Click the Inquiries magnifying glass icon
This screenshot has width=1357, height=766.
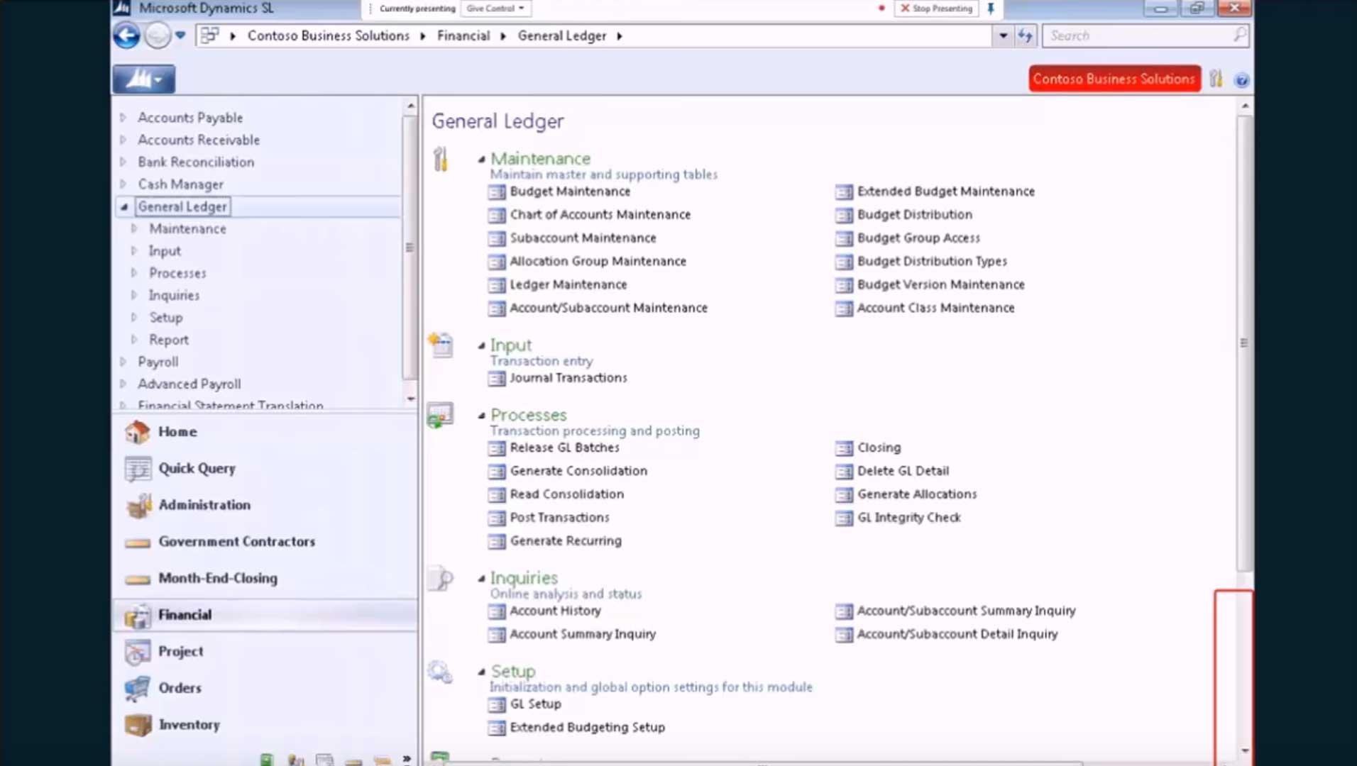[x=441, y=579]
